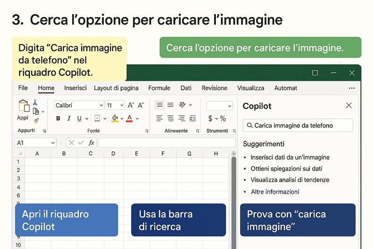Confirm formula entry with checkmark icon

81,143
